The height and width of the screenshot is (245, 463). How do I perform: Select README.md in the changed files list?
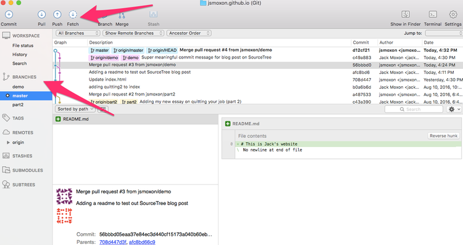135,119
